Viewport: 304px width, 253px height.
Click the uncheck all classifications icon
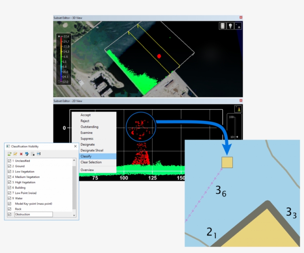(33, 154)
